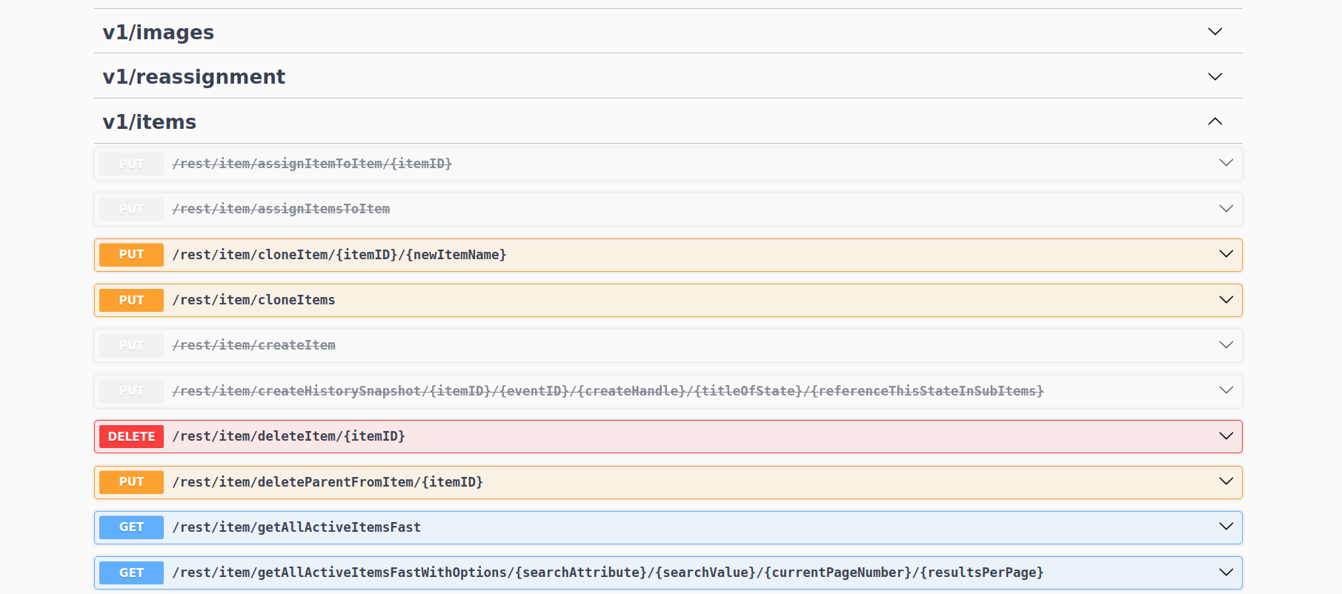Click GET badge for getAllActiveItemsFast
The height and width of the screenshot is (594, 1342).
(x=131, y=527)
